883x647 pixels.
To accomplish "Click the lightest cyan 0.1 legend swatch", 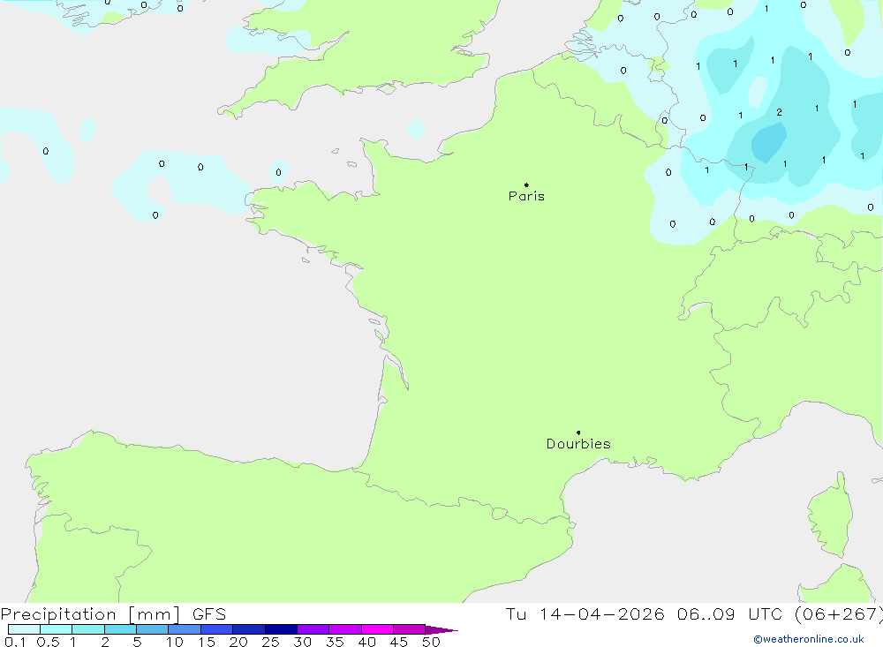I will click(x=24, y=629).
